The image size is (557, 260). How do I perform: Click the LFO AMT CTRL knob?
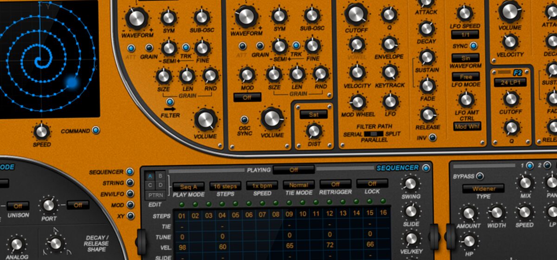pyautogui.click(x=466, y=99)
